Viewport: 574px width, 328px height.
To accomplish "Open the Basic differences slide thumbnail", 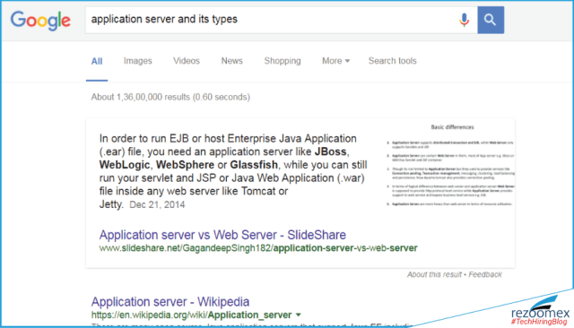I will click(x=450, y=165).
